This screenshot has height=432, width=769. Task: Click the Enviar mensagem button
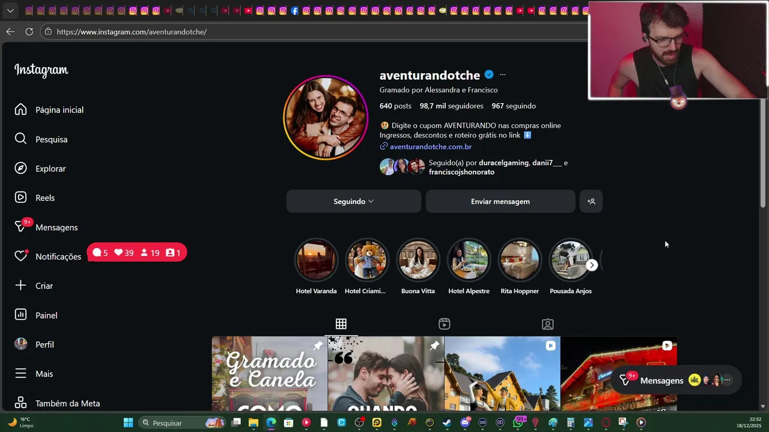coord(500,202)
